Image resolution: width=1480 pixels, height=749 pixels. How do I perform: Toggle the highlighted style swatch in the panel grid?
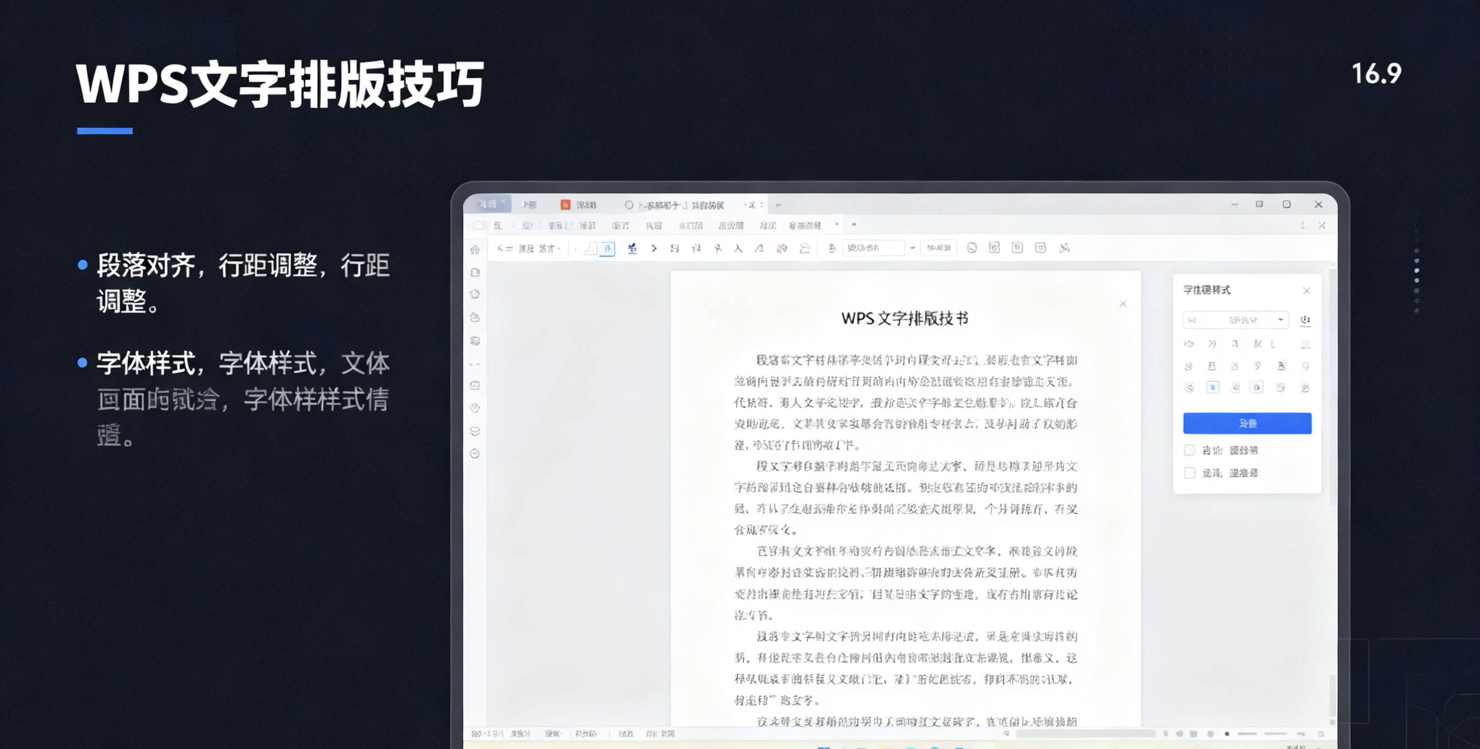[x=1213, y=387]
